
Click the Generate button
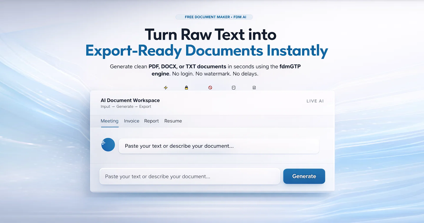coord(304,176)
